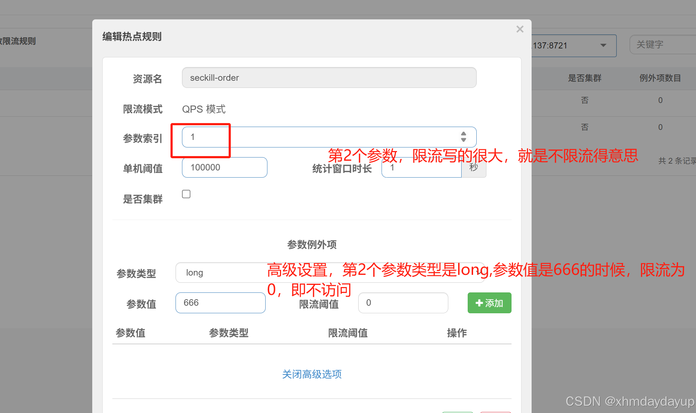The image size is (696, 413).
Task: Click the resource name field seckill-order
Action: click(x=329, y=78)
